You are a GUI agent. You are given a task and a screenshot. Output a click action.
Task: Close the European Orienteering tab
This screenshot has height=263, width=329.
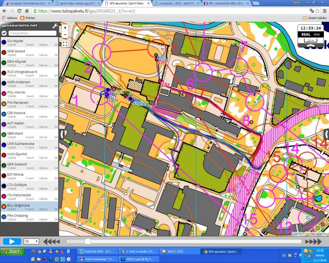pos(49,3)
